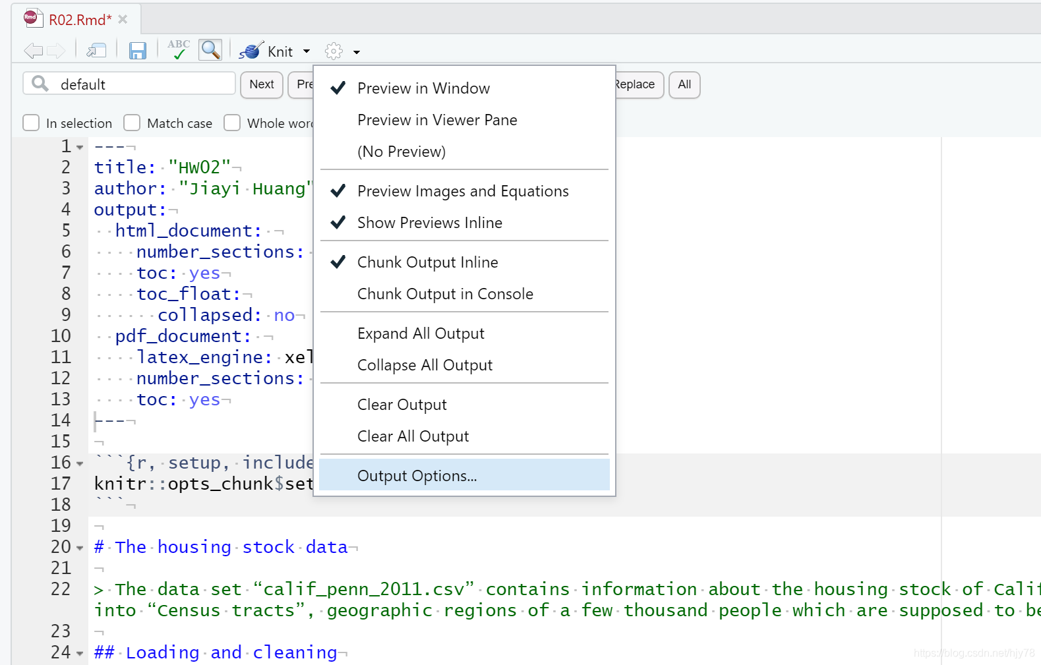Click the collapsed: no line
Viewport: 1041px width, 665px height.
[x=226, y=315]
